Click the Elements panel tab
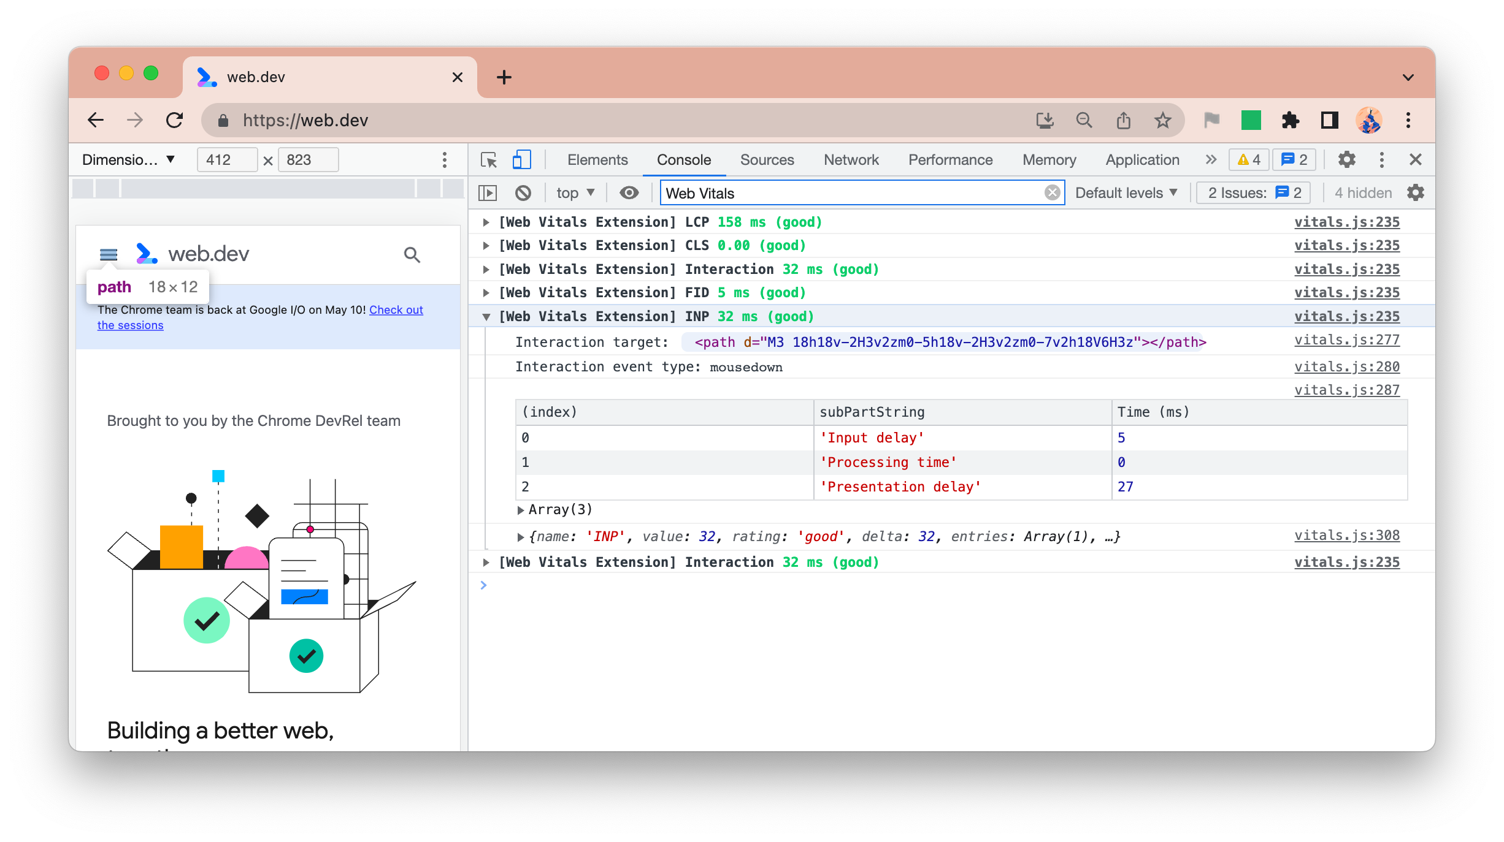Screen dimensions: 1504x842 pyautogui.click(x=597, y=159)
